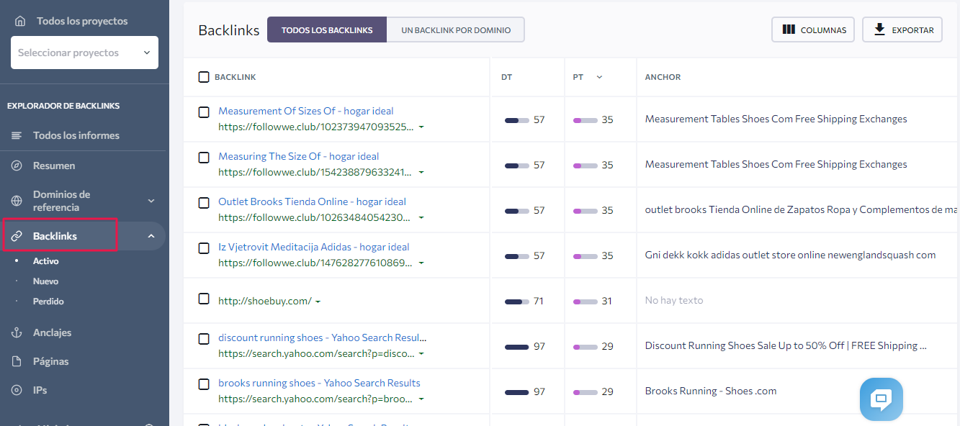Open URL caret under 'Measuring The Size Of'
The image size is (960, 426).
(421, 173)
